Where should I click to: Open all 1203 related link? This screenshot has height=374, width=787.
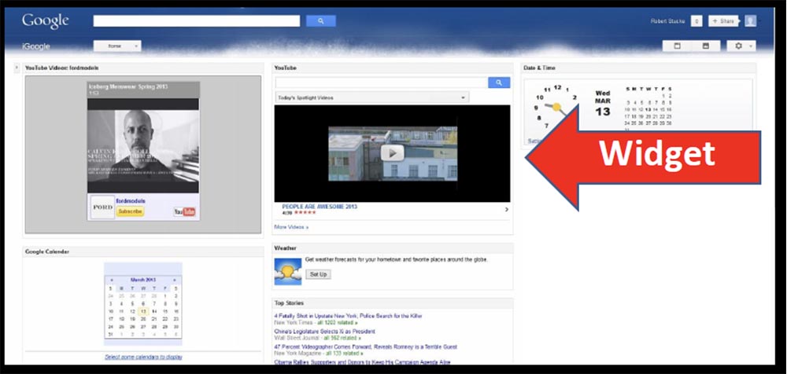point(336,322)
